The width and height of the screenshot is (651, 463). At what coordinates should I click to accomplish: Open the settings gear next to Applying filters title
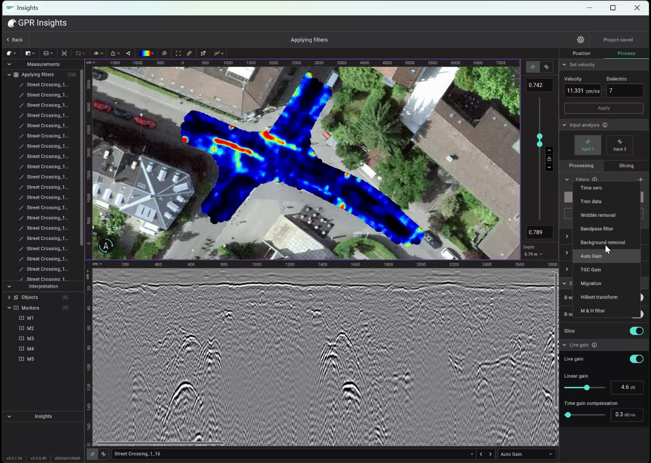point(580,39)
